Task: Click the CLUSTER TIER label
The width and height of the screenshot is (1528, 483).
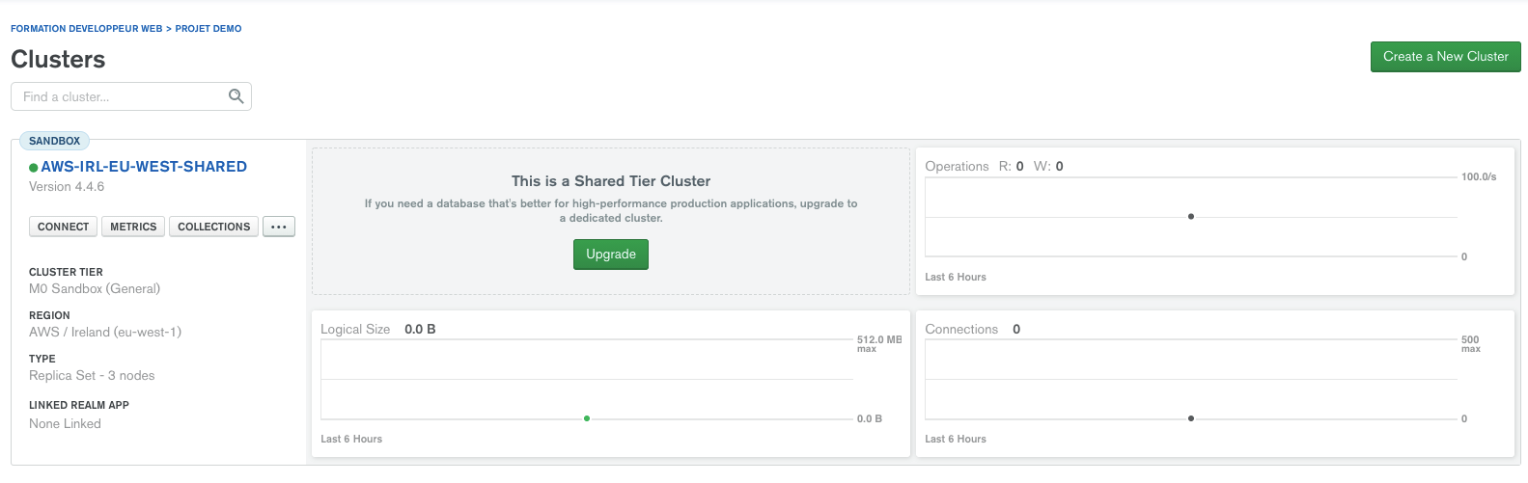Action: coord(66,272)
